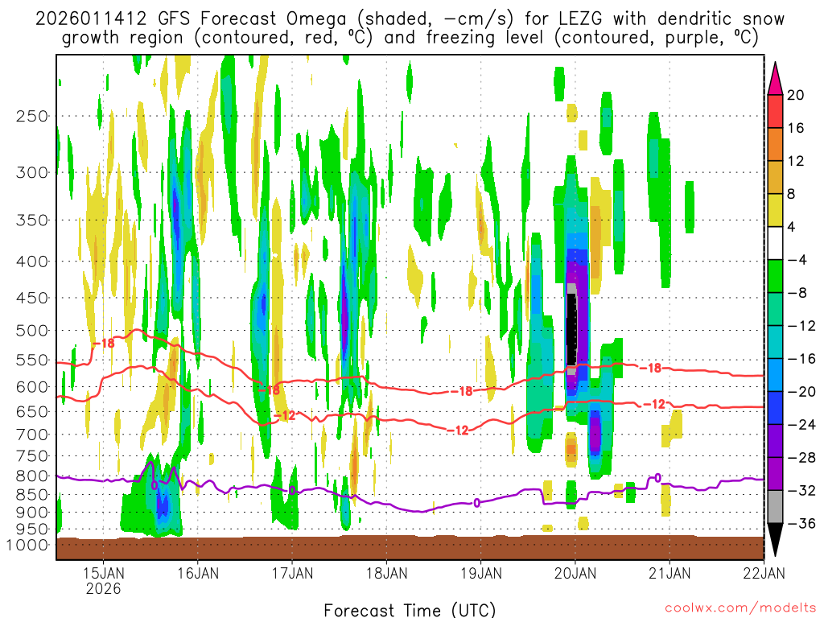This screenshot has width=824, height=618.
Task: Click the yellow 4–8 colorbar segment
Action: 775,210
